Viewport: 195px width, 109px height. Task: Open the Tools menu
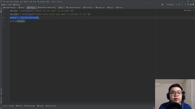coord(34,2)
